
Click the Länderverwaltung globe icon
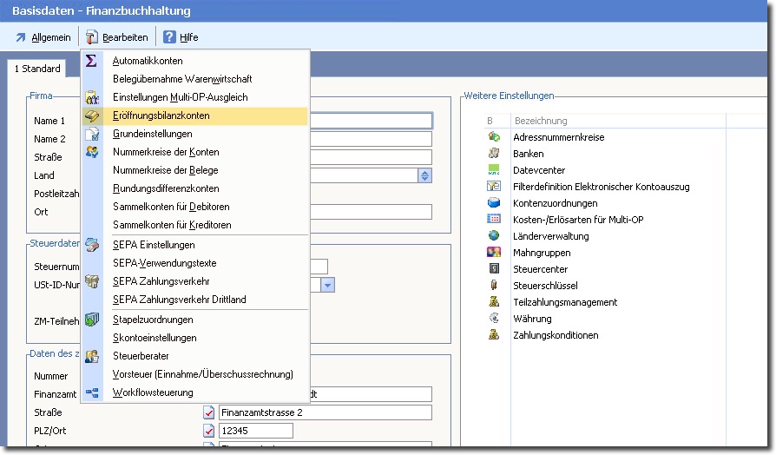click(494, 236)
